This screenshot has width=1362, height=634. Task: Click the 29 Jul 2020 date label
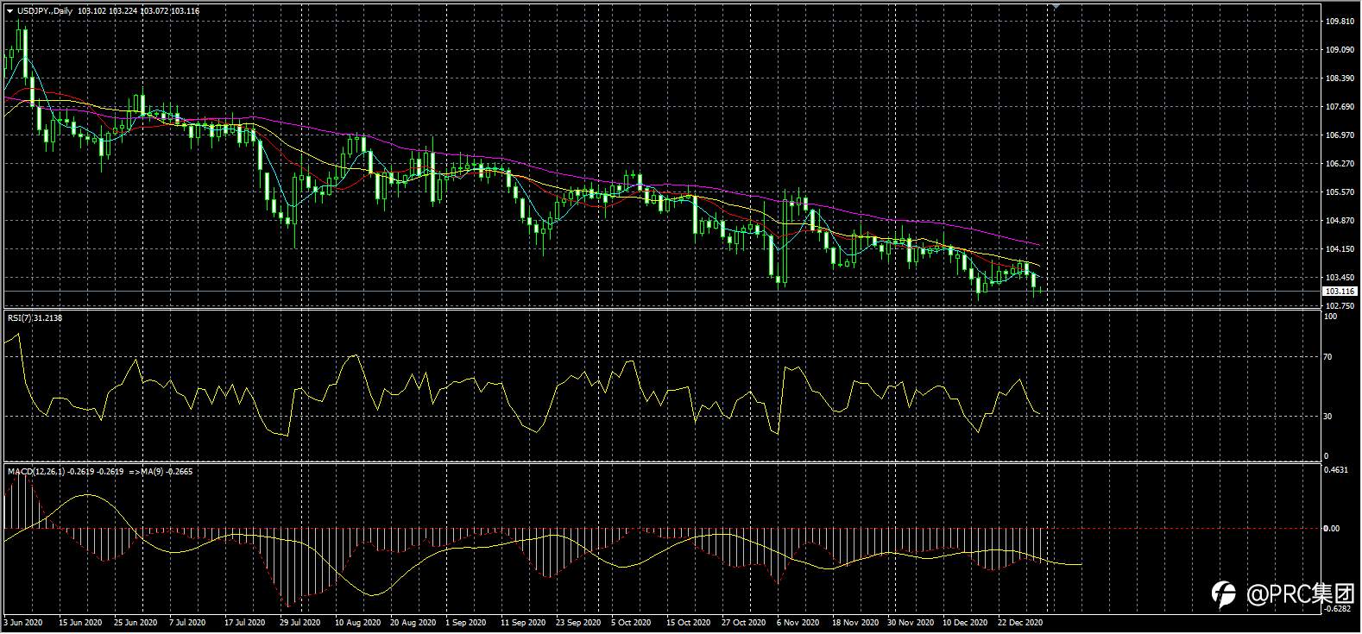(x=299, y=622)
